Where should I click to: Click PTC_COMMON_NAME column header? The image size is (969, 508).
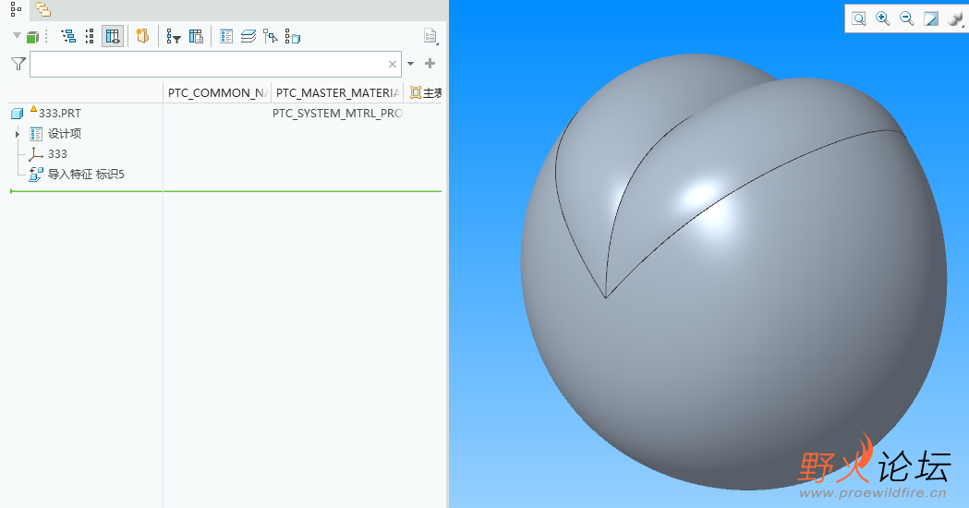pos(217,92)
